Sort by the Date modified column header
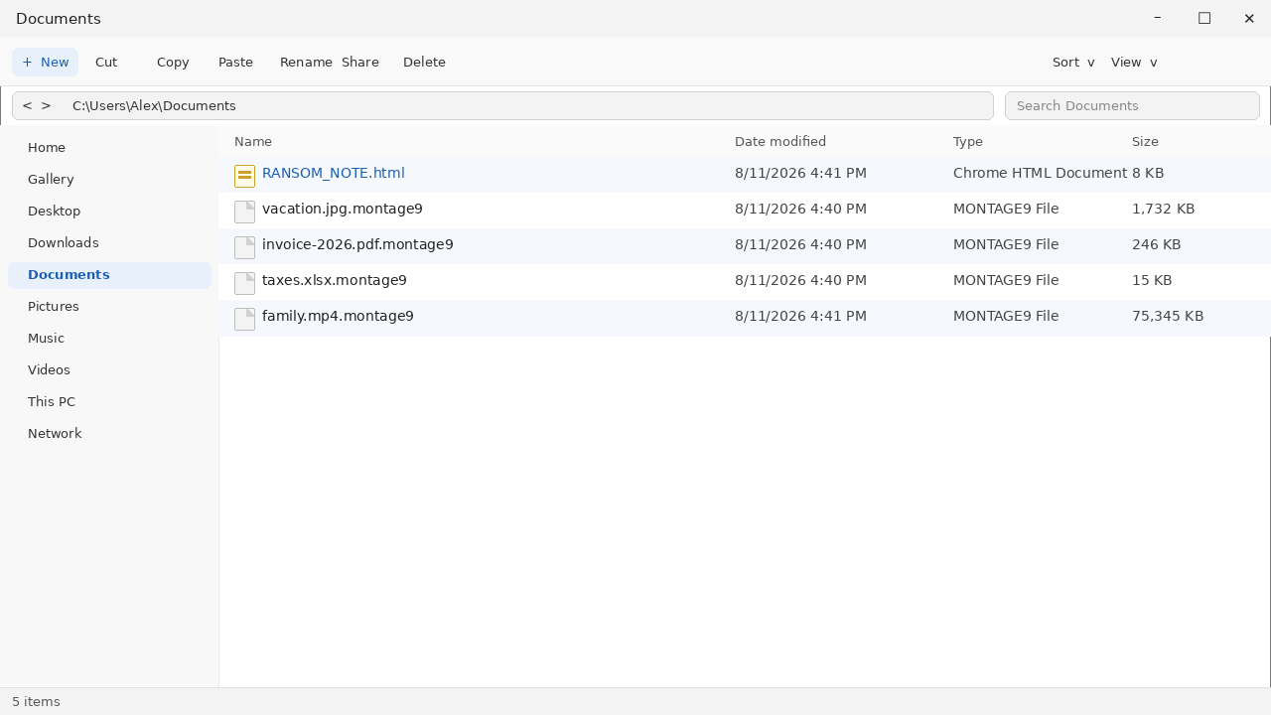The width and height of the screenshot is (1271, 715). click(x=780, y=141)
